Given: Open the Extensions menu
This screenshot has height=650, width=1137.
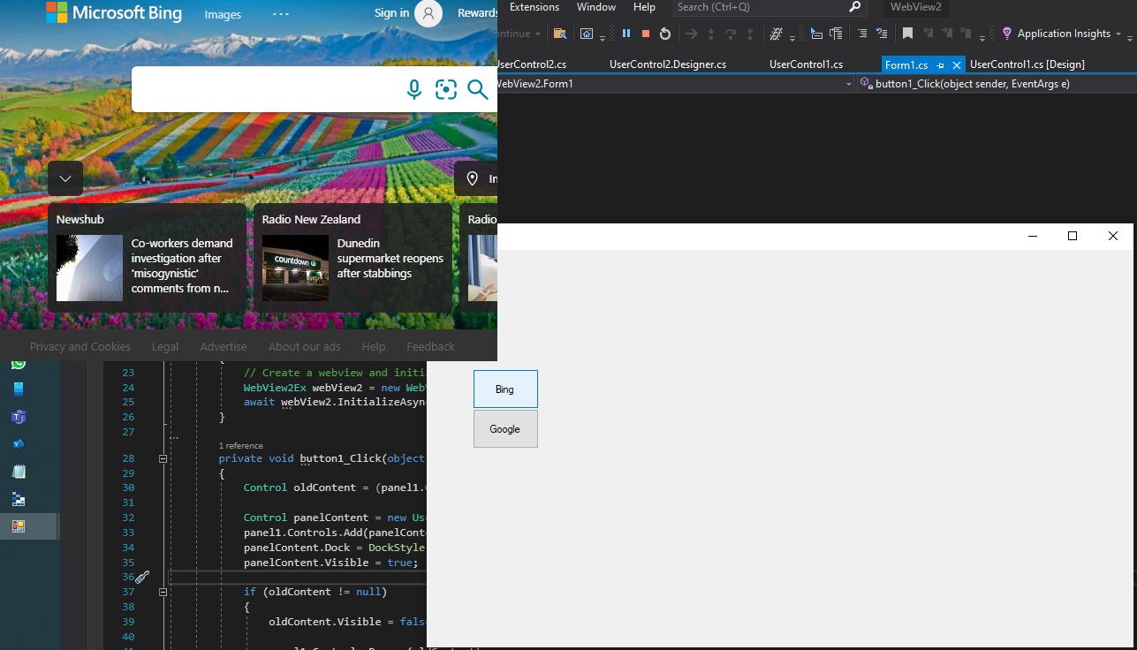Looking at the screenshot, I should pos(534,7).
